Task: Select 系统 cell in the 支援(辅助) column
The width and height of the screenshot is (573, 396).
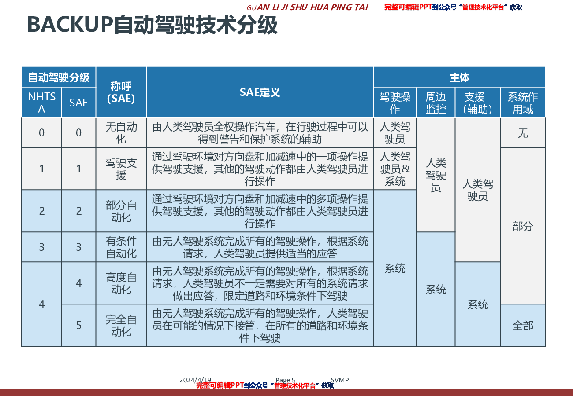Action: pyautogui.click(x=477, y=304)
